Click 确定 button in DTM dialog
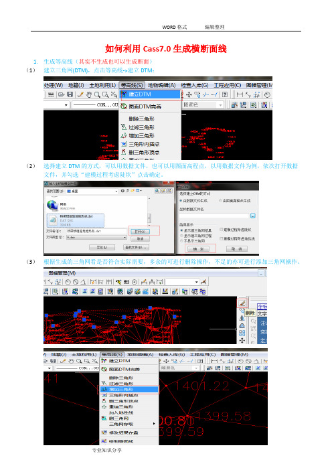The image size is (332, 470). [x=198, y=249]
